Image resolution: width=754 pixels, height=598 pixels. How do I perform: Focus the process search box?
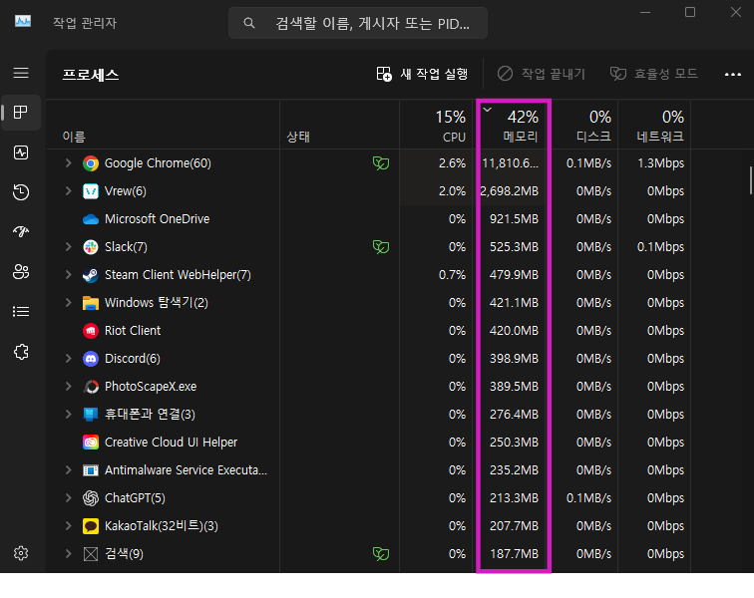coord(358,23)
